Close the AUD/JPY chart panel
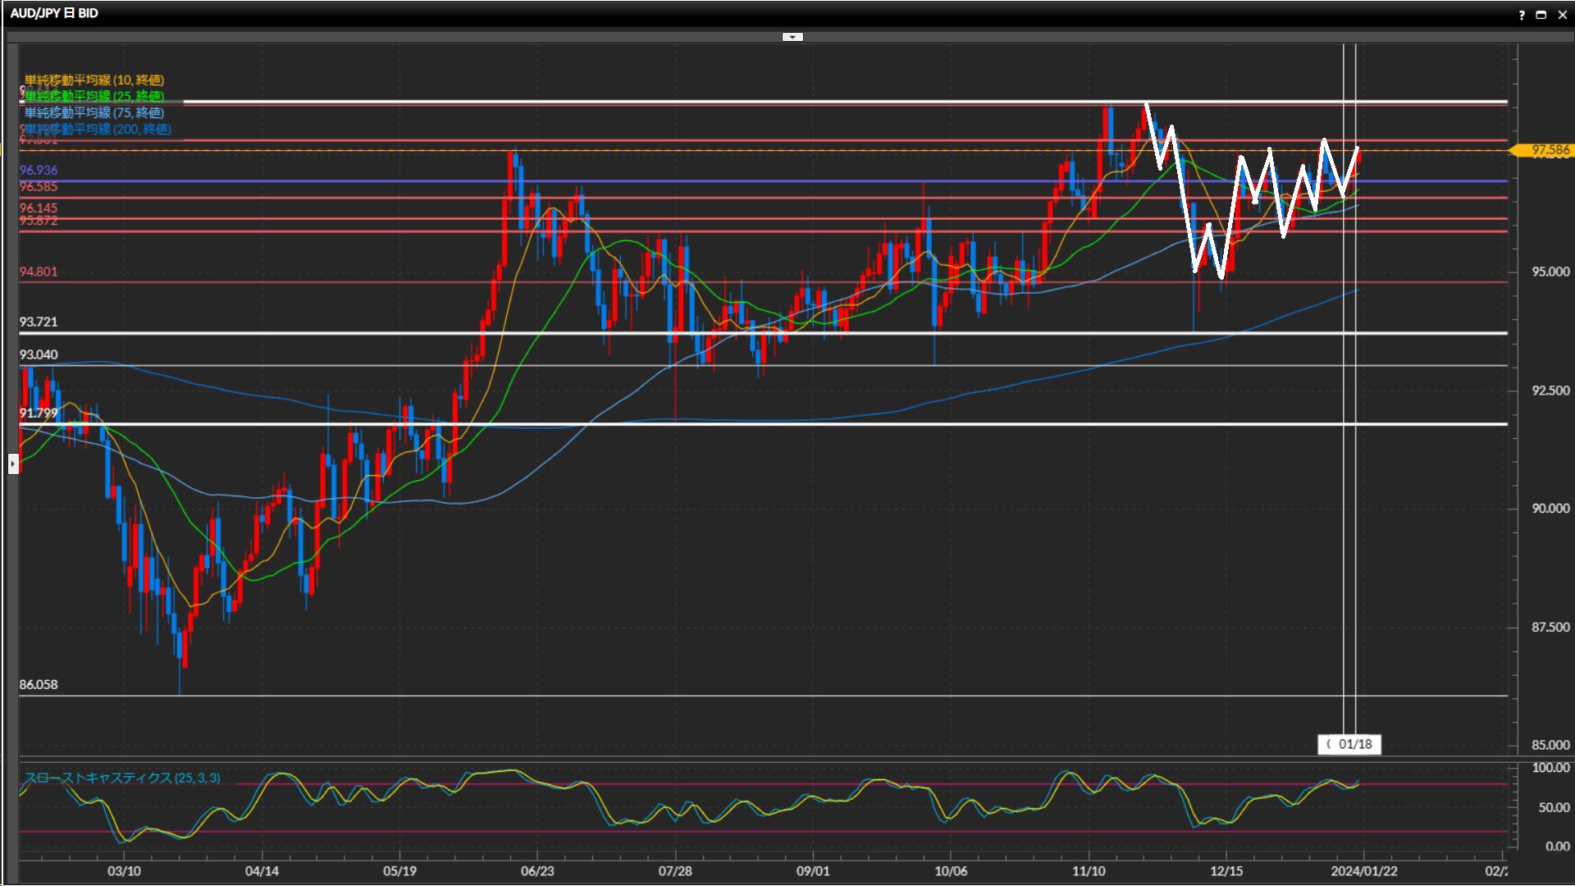Image resolution: width=1575 pixels, height=886 pixels. [1563, 15]
